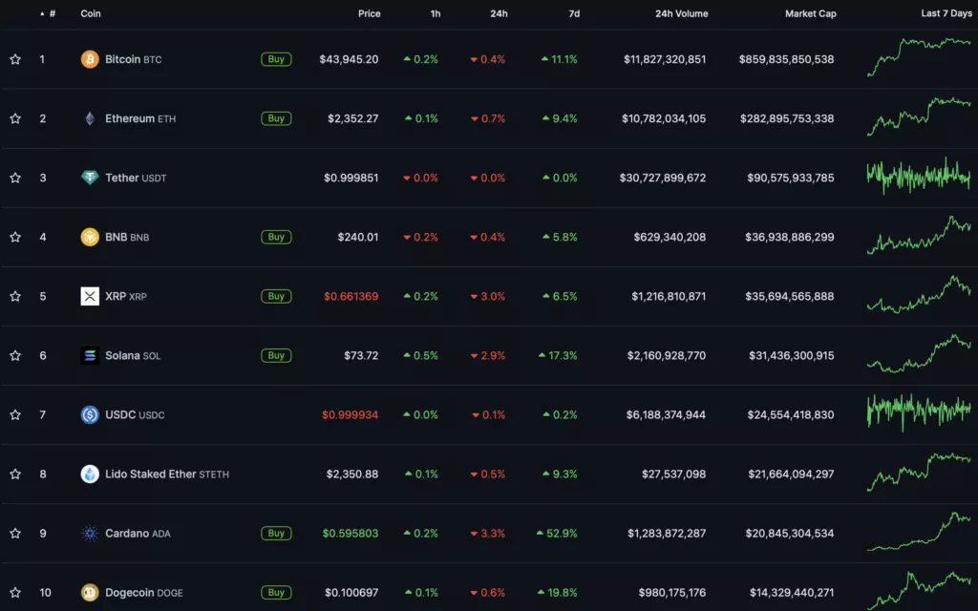Sort by the 24h change column
The image size is (978, 611).
coord(499,13)
